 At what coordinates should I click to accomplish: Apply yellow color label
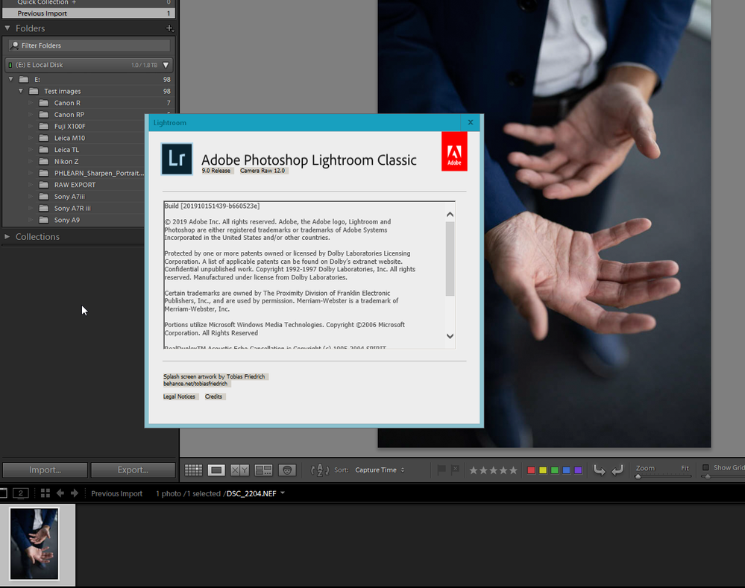[x=543, y=470]
